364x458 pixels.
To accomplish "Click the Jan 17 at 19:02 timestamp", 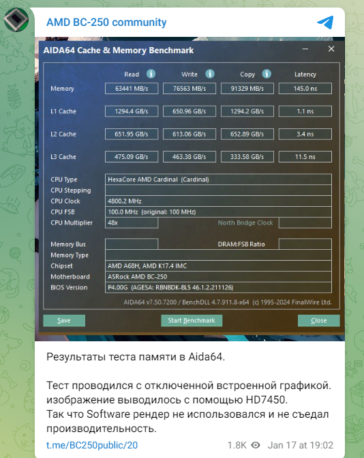I will [x=301, y=445].
